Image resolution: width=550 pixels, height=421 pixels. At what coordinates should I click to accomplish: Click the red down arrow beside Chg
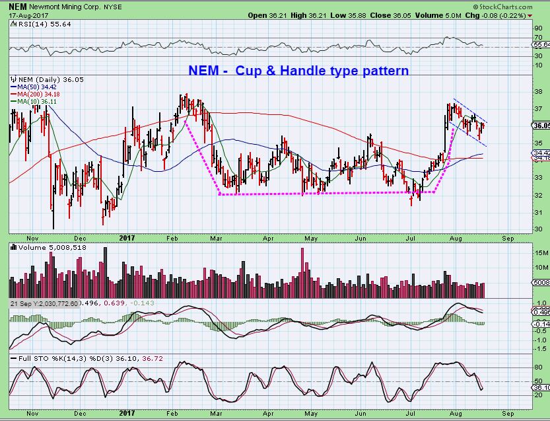click(530, 16)
